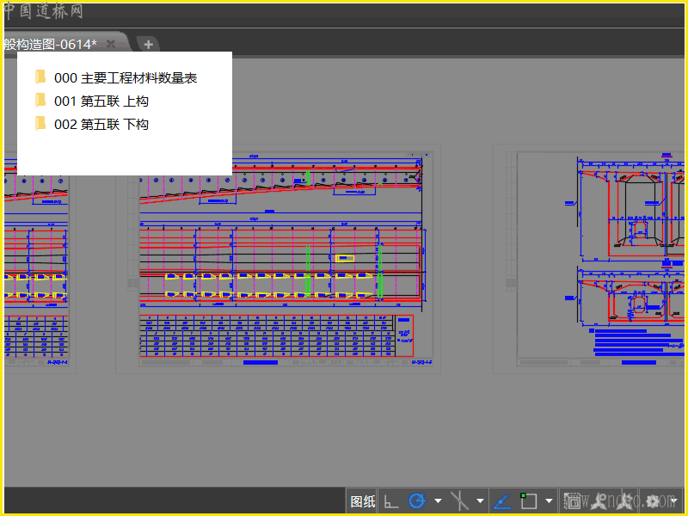This screenshot has width=688, height=516.
Task: Open the isometric drafting dropdown arrow
Action: (x=480, y=501)
